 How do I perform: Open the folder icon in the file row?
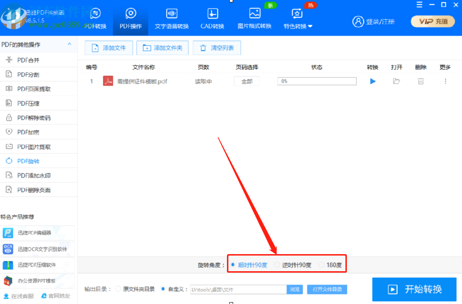pos(397,81)
